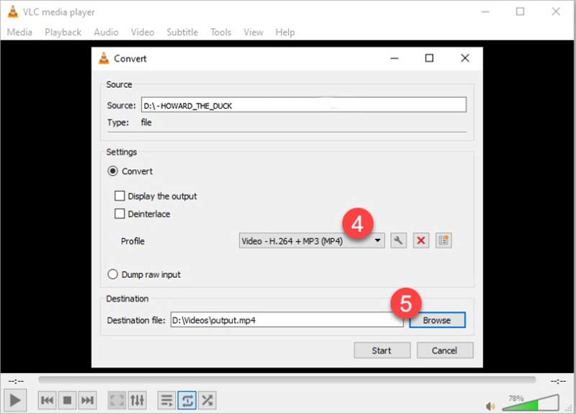The height and width of the screenshot is (414, 576).
Task: Open the Video menu
Action: click(143, 32)
